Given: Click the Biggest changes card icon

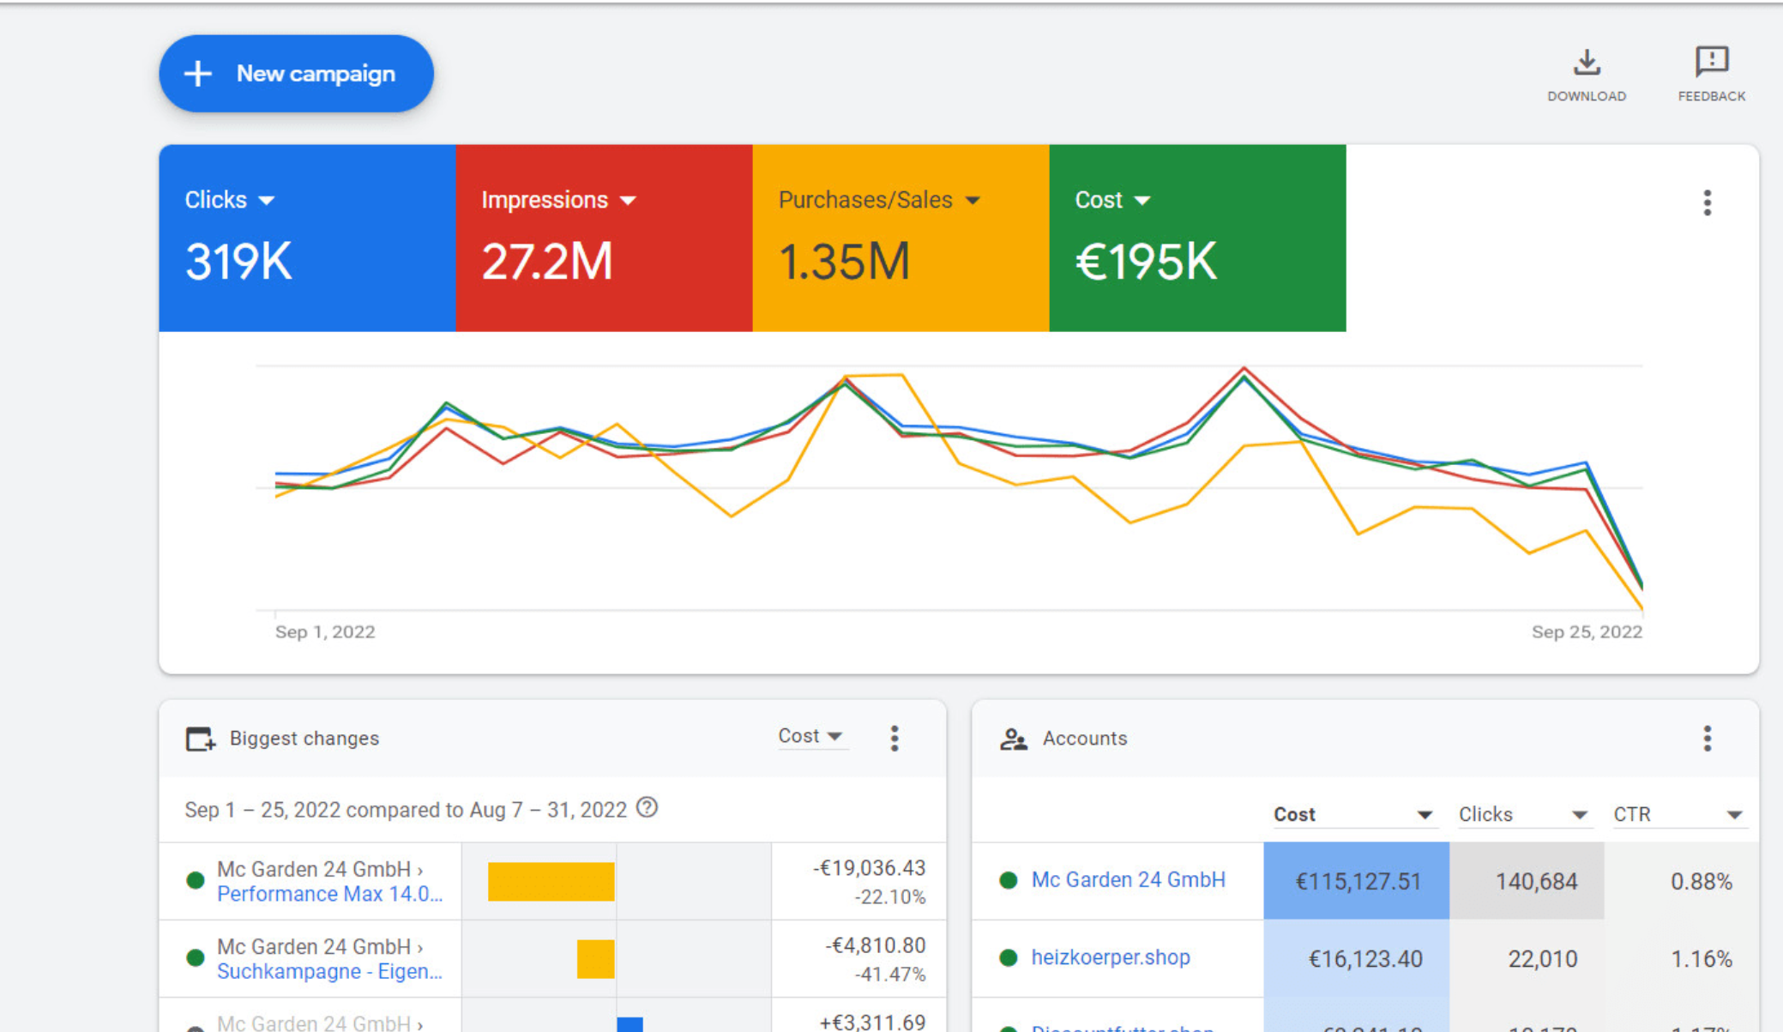Looking at the screenshot, I should [200, 739].
